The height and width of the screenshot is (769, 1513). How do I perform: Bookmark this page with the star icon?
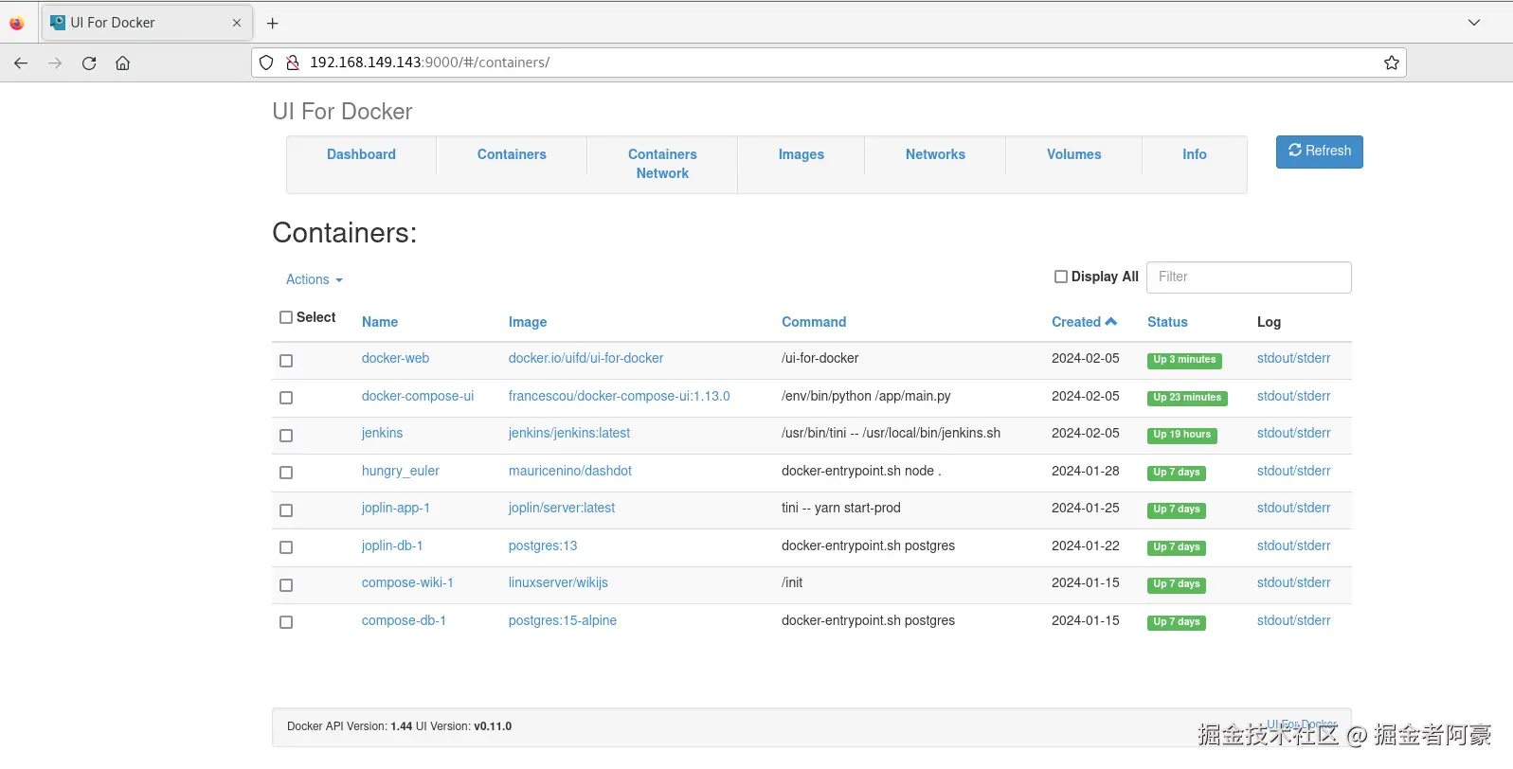[1391, 63]
